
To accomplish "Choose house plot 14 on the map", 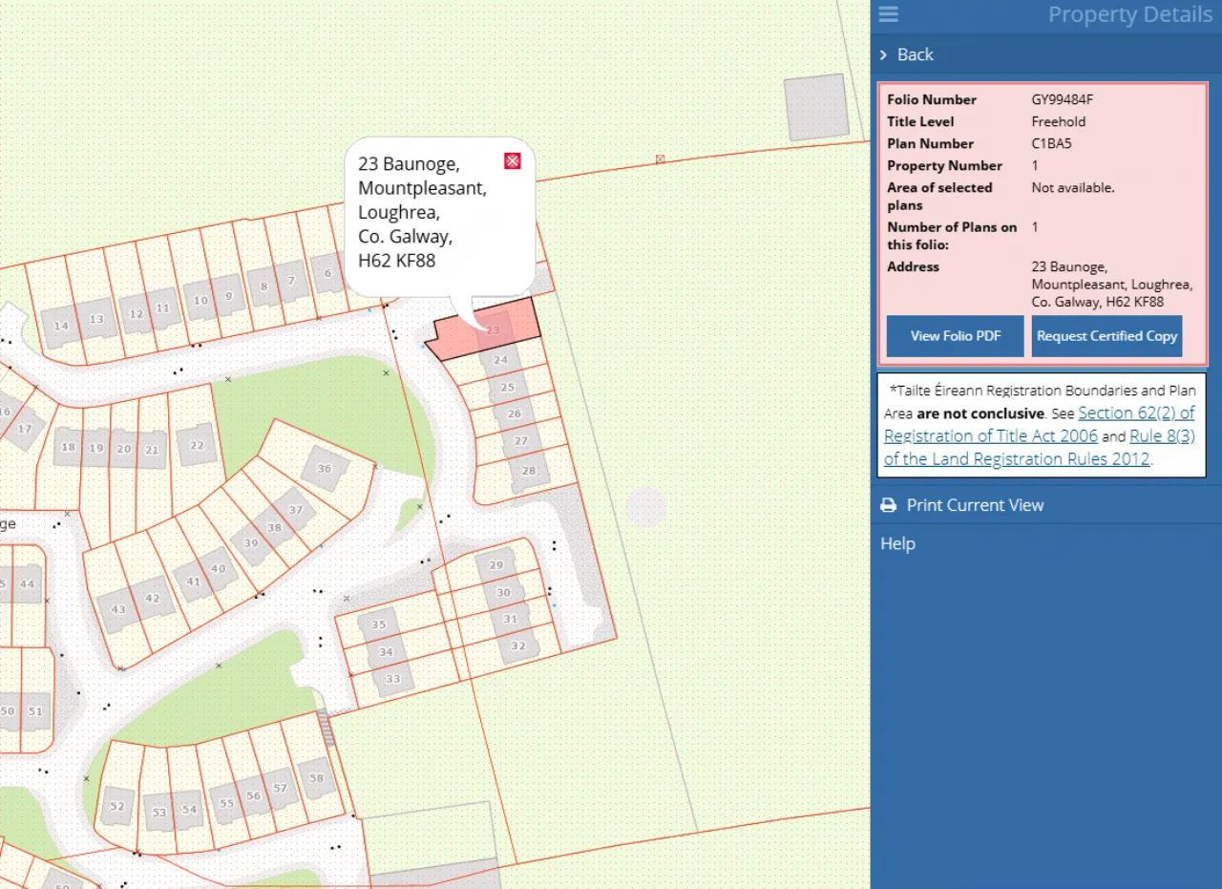I will (x=62, y=326).
